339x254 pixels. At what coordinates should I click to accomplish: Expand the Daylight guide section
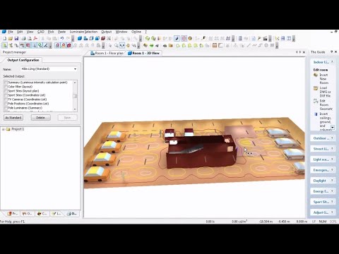pyautogui.click(x=332, y=181)
